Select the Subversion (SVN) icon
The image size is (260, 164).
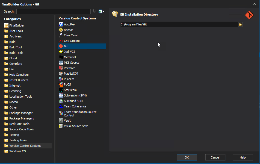[61, 95]
